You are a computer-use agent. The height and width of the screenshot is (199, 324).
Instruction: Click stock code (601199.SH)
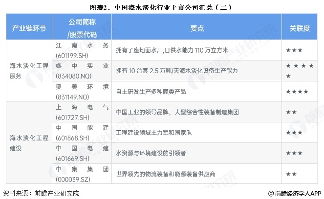tap(72, 55)
